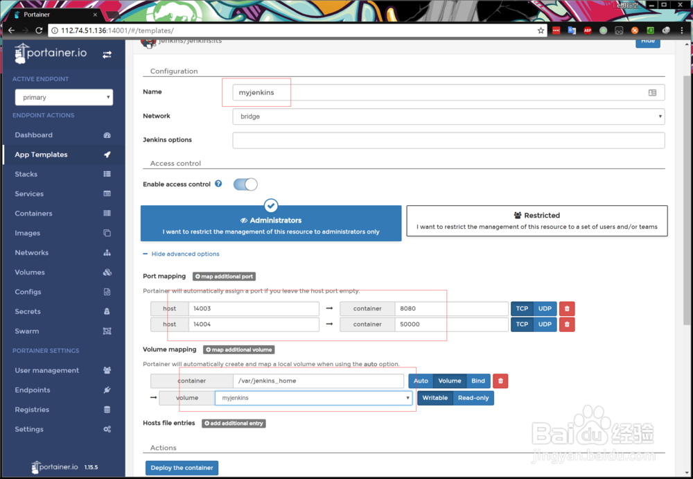Image resolution: width=693 pixels, height=479 pixels.
Task: Open the Swarm section
Action: point(28,331)
